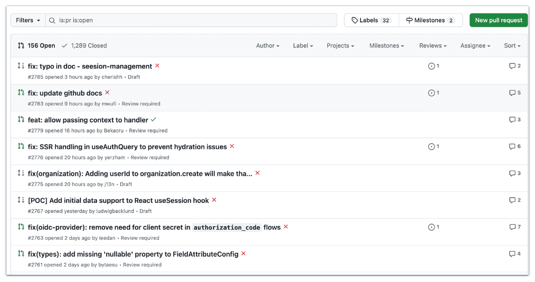Screen dimensions: 535x282
Task: Click the checkmark icon next to 1,289 Closed
Action: [x=65, y=45]
